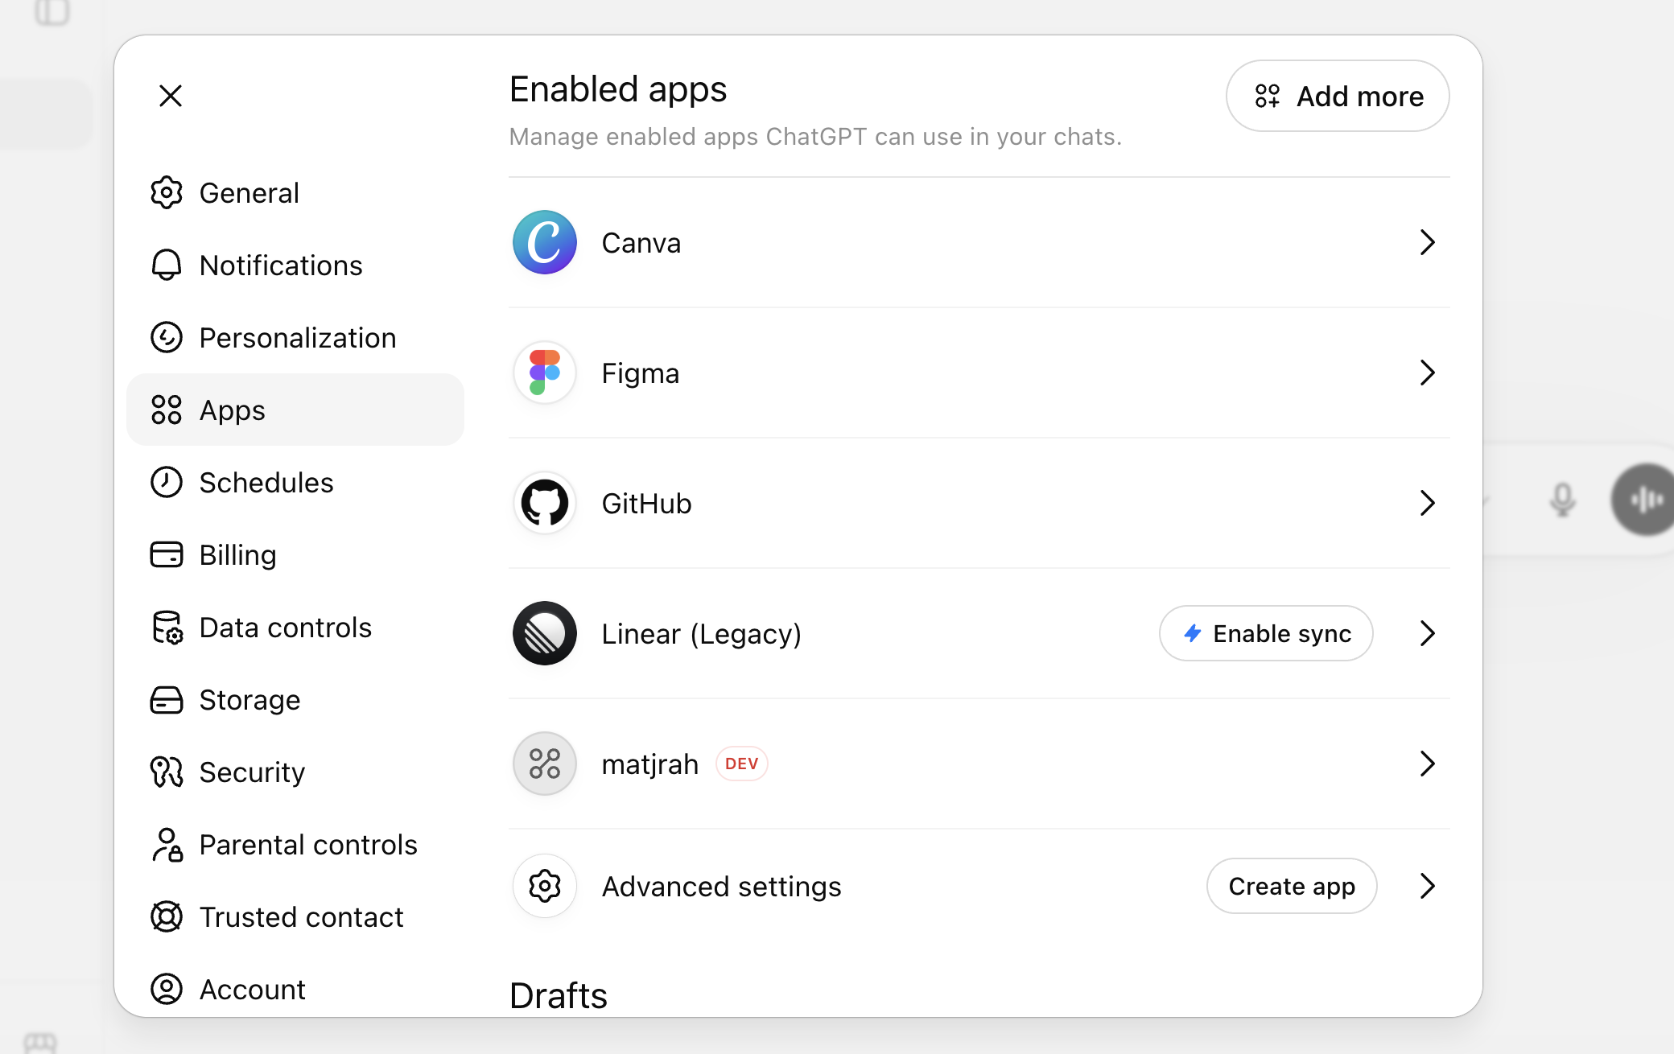This screenshot has width=1674, height=1054.
Task: Click the Advanced settings label
Action: [722, 887]
